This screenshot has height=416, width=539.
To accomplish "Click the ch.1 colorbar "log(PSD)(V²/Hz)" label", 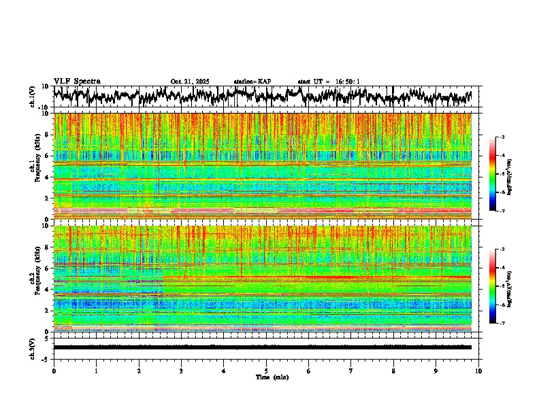I will [510, 177].
